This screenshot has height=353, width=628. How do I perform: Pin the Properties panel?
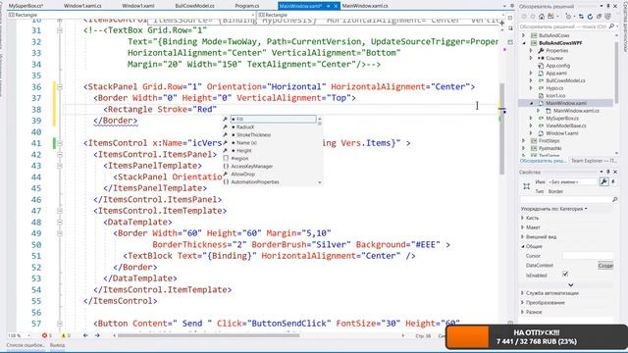click(x=608, y=172)
